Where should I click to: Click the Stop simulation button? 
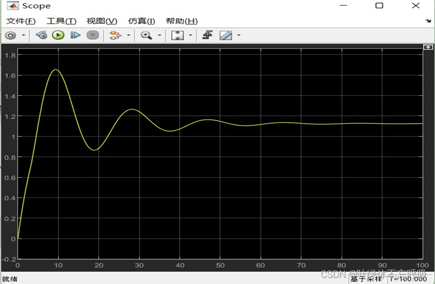click(93, 35)
